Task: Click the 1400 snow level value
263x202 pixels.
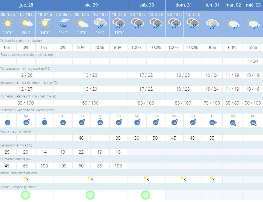Action: pos(253,61)
